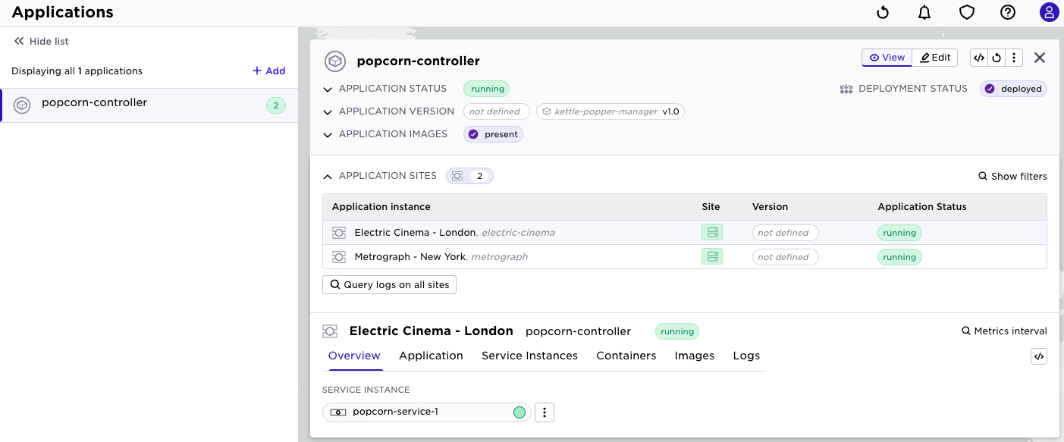Image resolution: width=1064 pixels, height=442 pixels.
Task: Switch to Edit mode for the application
Action: coord(934,57)
